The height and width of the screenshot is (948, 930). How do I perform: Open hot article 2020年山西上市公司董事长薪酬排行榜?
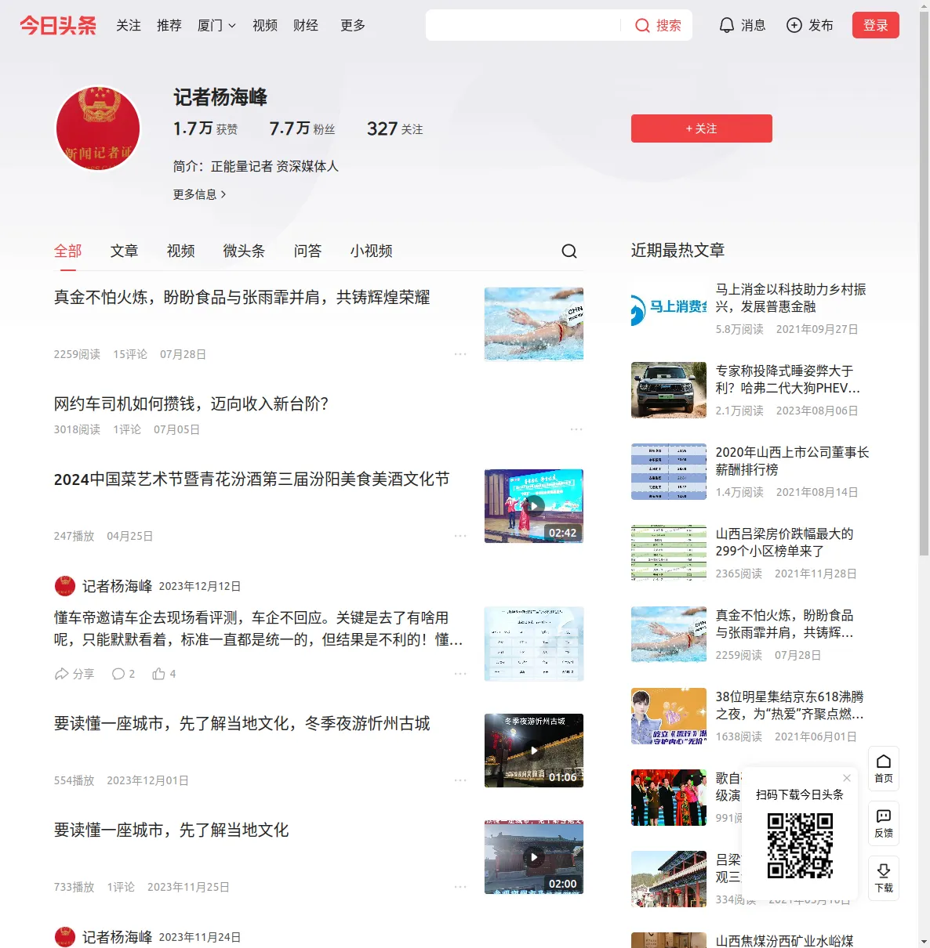[x=792, y=461]
